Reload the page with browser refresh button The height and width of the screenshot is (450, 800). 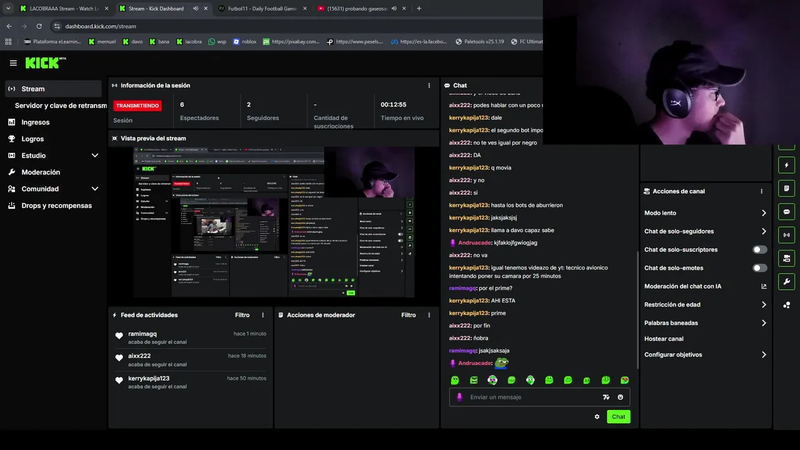click(39, 26)
